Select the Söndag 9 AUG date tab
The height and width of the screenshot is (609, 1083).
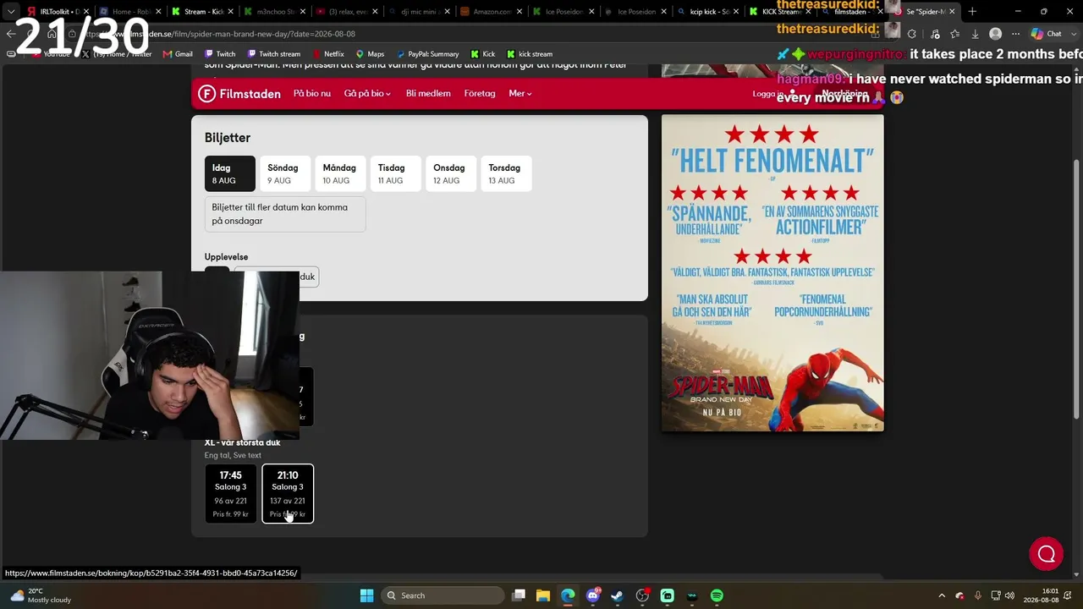[285, 173]
